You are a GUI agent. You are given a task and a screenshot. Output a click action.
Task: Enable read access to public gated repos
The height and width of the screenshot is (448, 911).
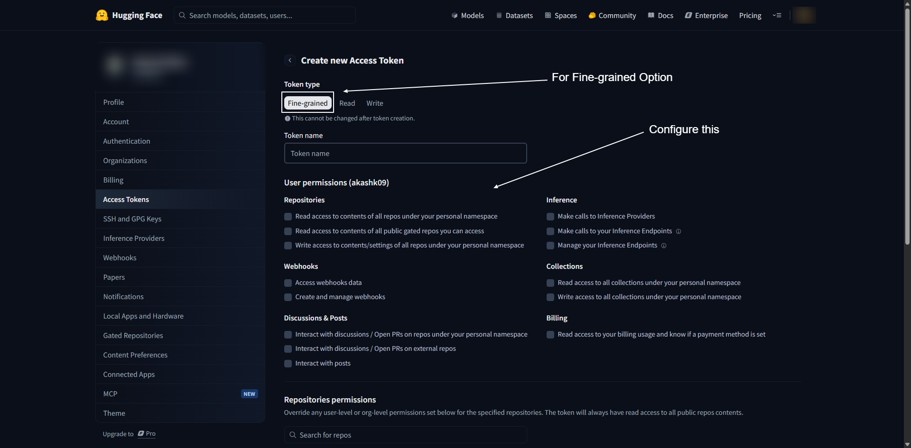click(288, 231)
